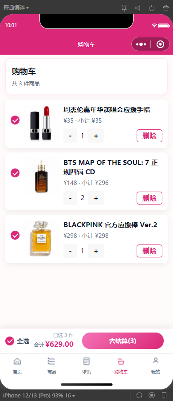Open the 普通编译 compile mode dropdown
This screenshot has height=401, width=173.
(16, 8)
